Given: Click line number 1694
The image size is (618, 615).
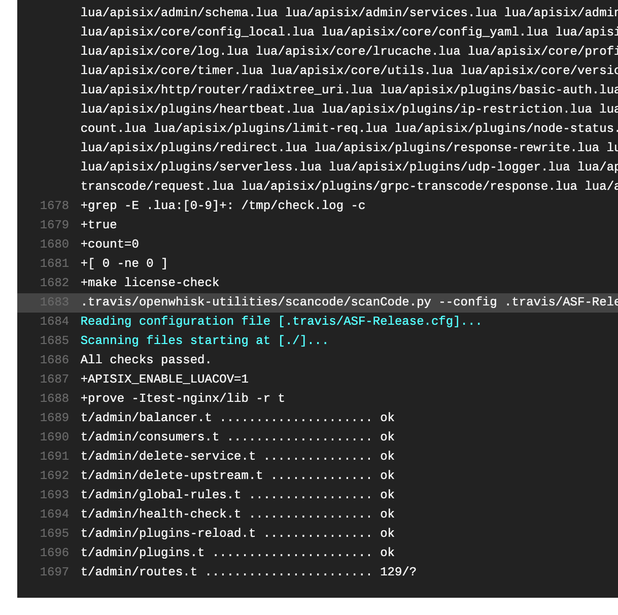Looking at the screenshot, I should (54, 514).
